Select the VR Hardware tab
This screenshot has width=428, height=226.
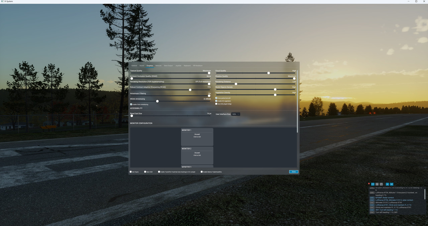[198, 66]
